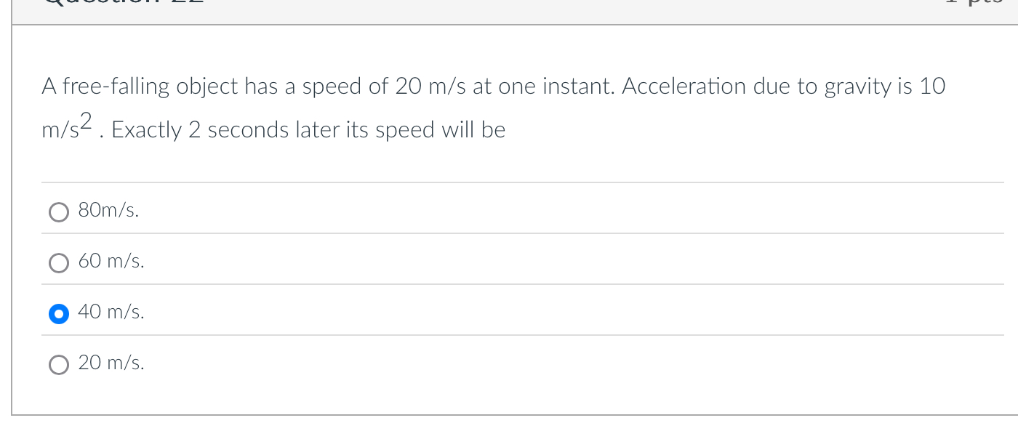Click the 40 m/s answer label text
Viewport: 1018px width, 447px height.
tap(111, 313)
